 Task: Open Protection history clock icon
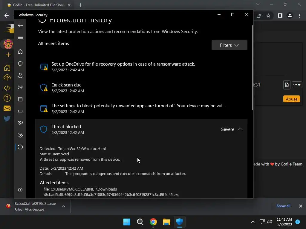[x=20, y=147]
